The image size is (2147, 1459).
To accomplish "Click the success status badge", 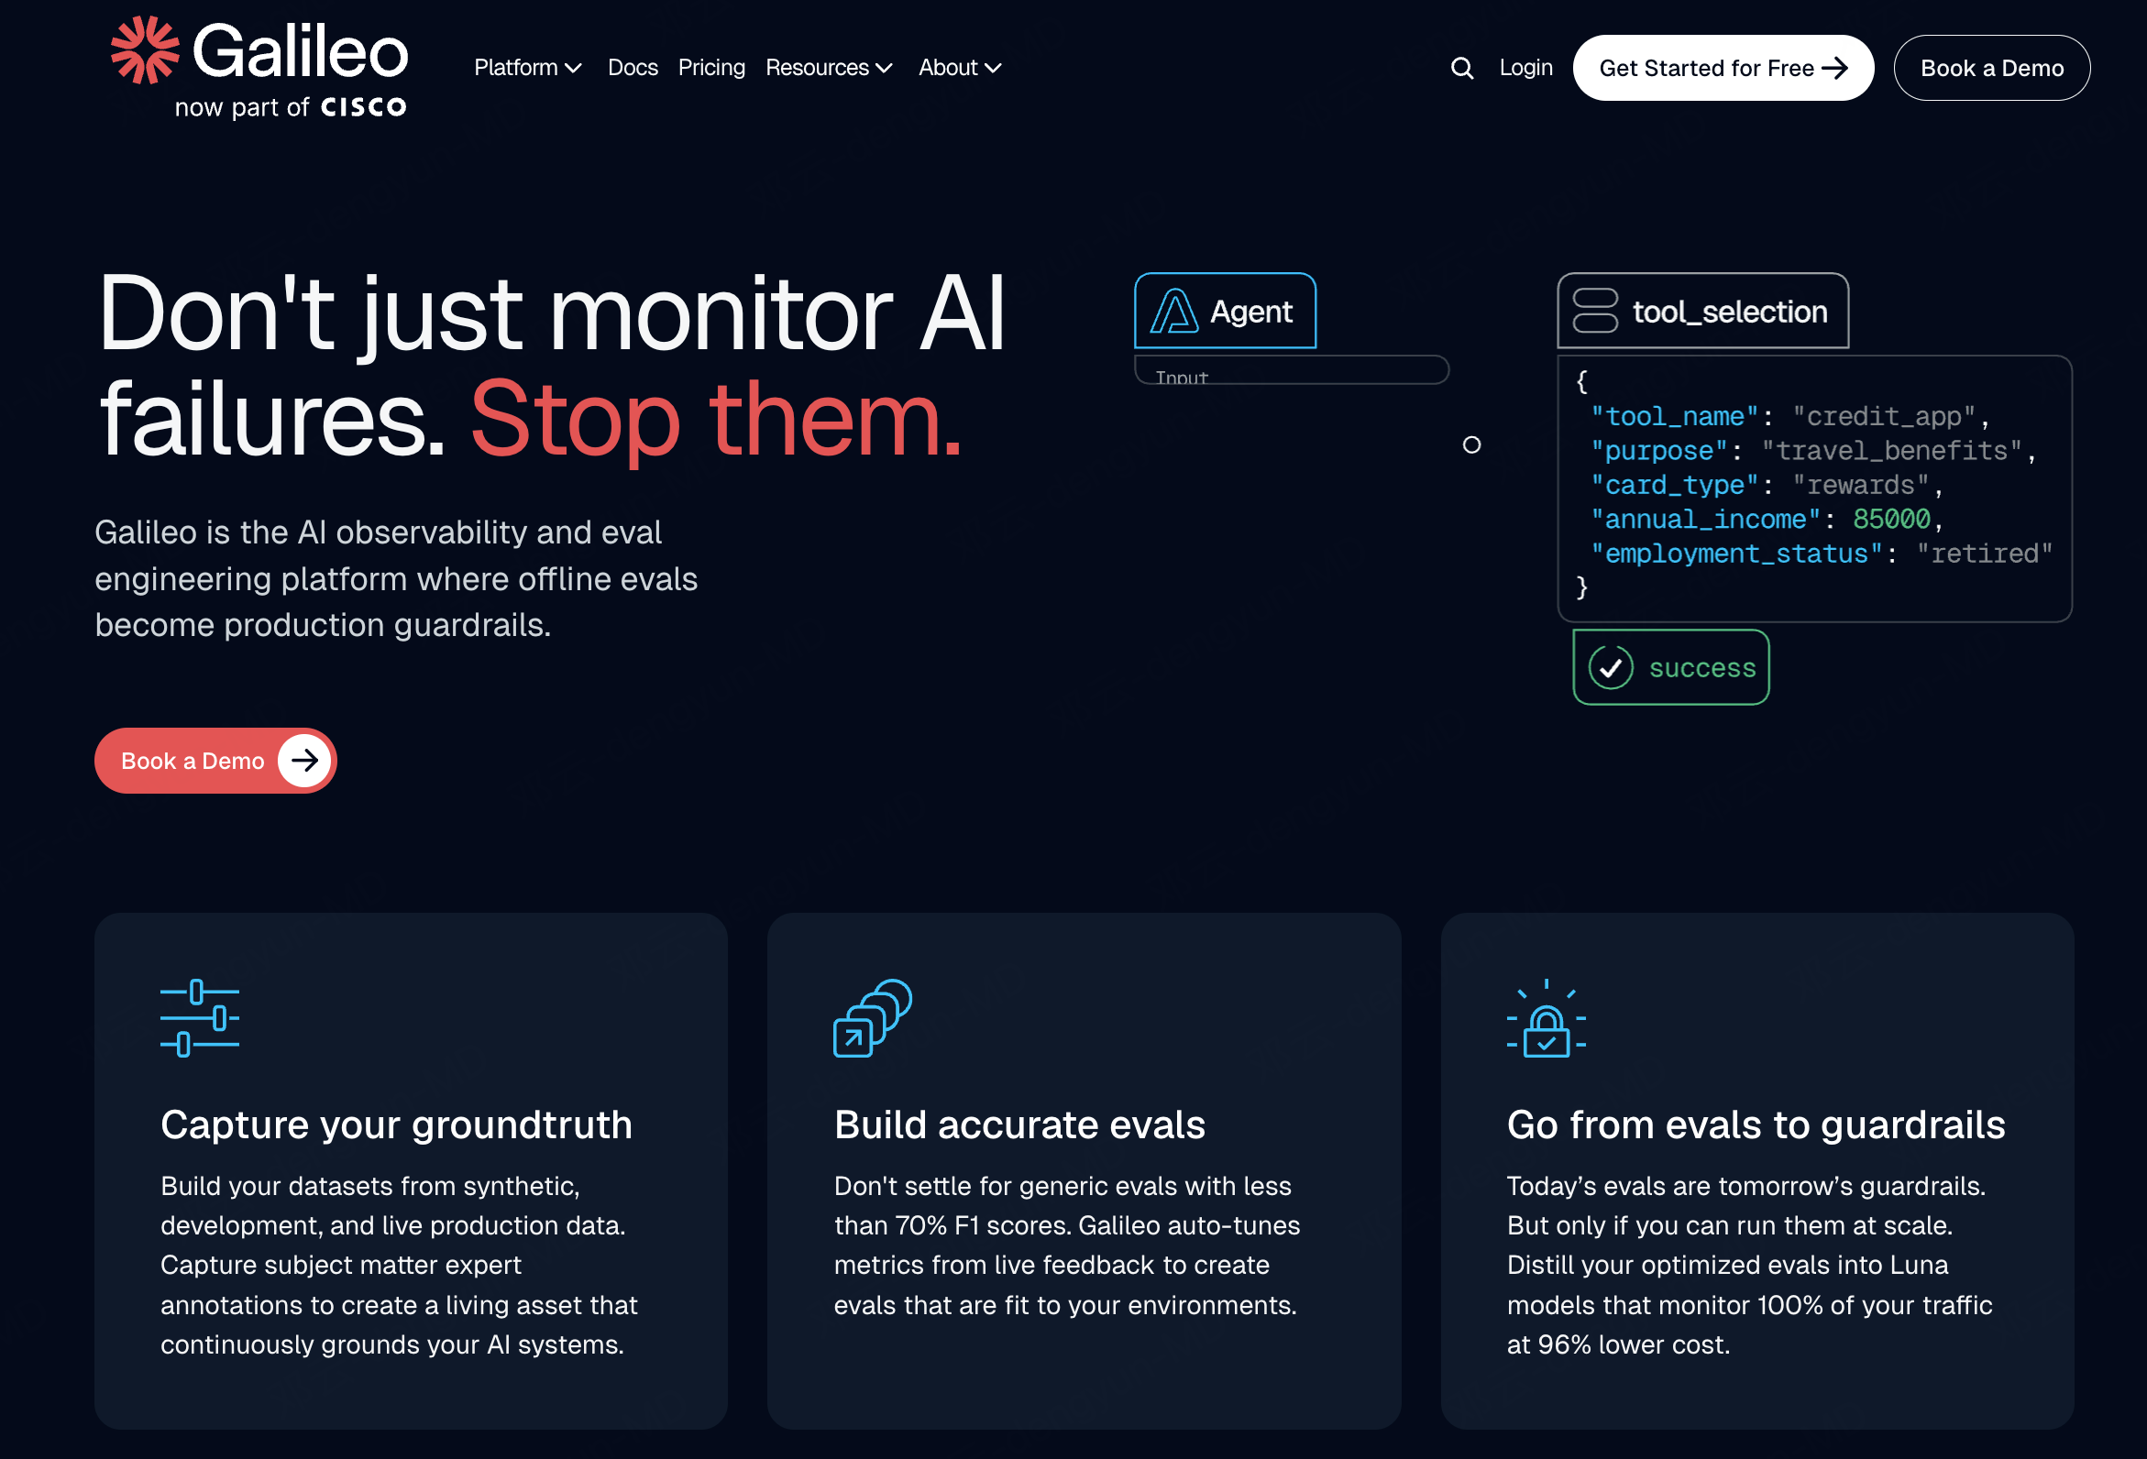I will tap(1670, 667).
